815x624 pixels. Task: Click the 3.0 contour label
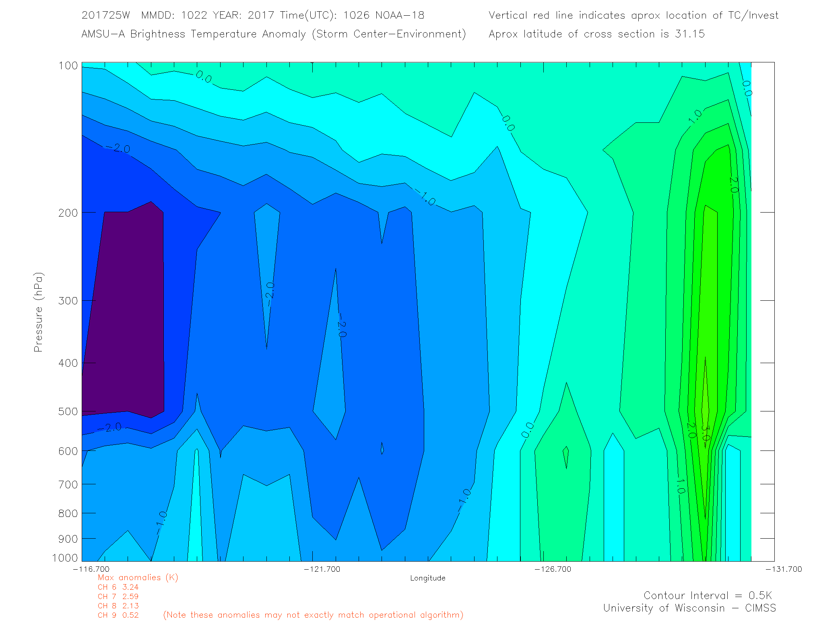706,432
